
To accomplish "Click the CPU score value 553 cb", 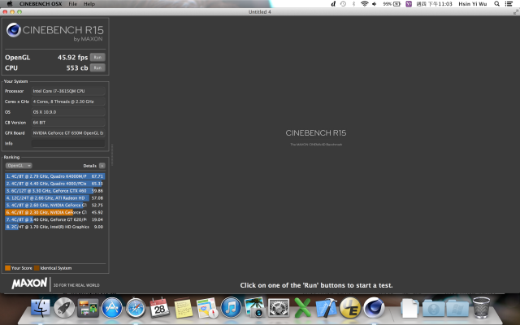I will point(77,67).
